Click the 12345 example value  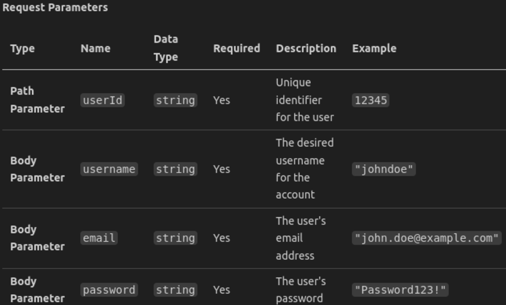click(371, 100)
